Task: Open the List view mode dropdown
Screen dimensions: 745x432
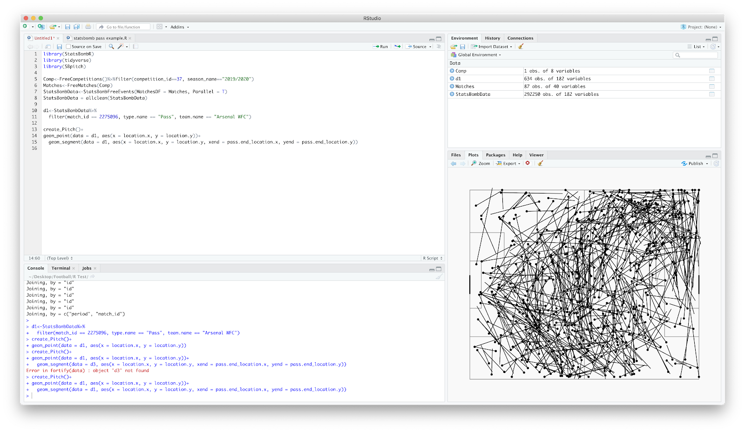Action: point(696,47)
